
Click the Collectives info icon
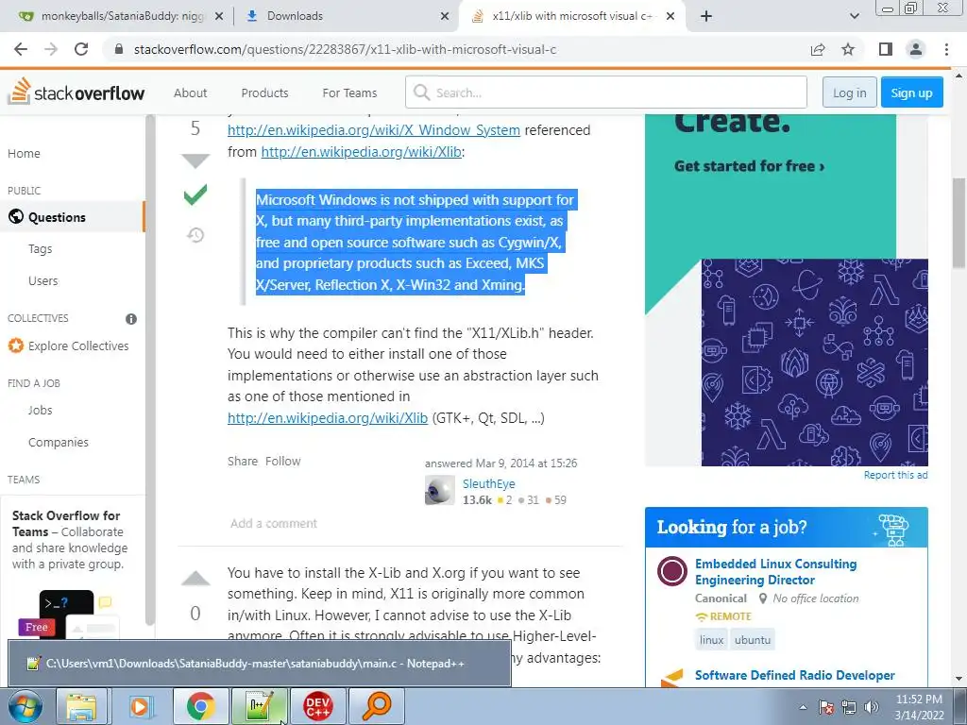tap(131, 319)
